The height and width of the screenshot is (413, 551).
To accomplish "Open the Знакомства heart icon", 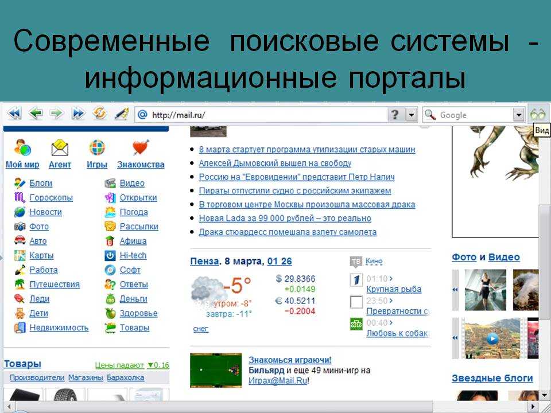I will [141, 147].
